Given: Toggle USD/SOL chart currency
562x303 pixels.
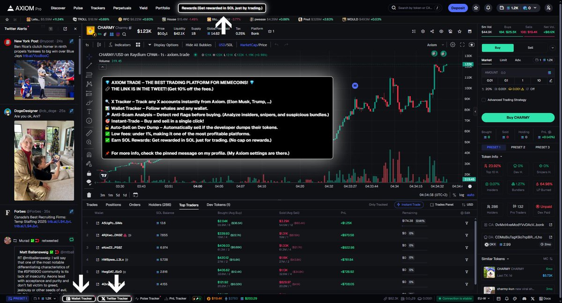Looking at the screenshot, I should pyautogui.click(x=226, y=45).
